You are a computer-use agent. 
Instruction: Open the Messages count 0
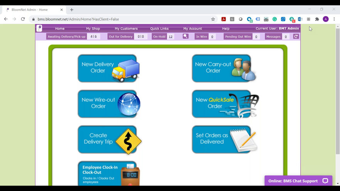286,37
